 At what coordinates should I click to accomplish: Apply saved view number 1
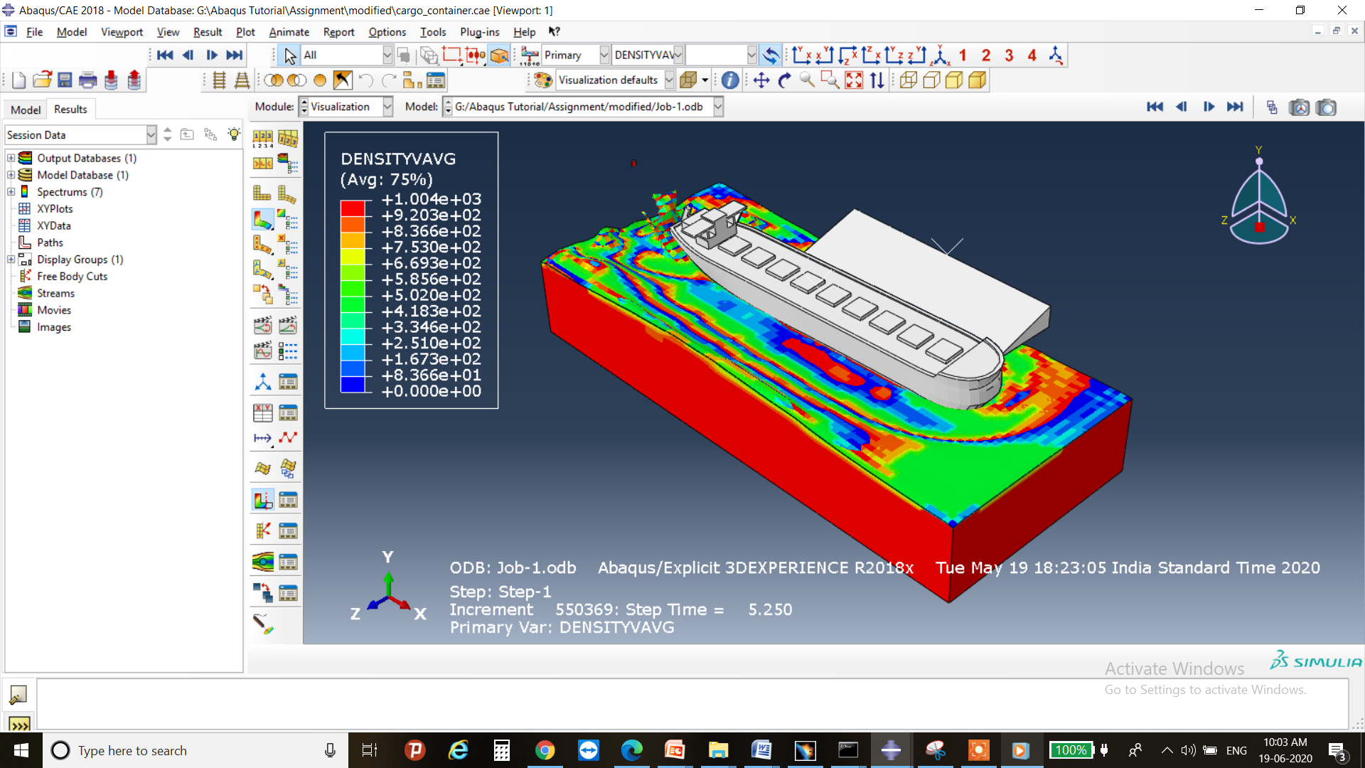click(963, 55)
